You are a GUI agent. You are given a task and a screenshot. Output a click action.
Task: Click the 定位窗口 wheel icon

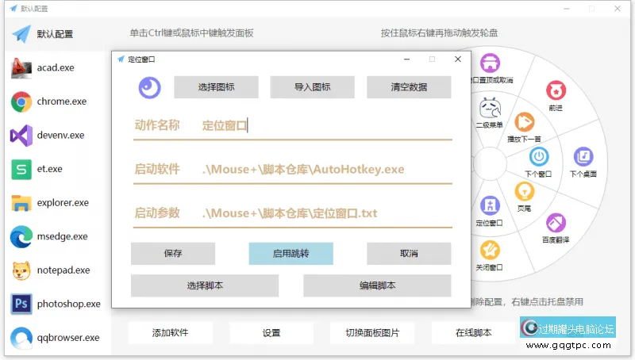[490, 205]
